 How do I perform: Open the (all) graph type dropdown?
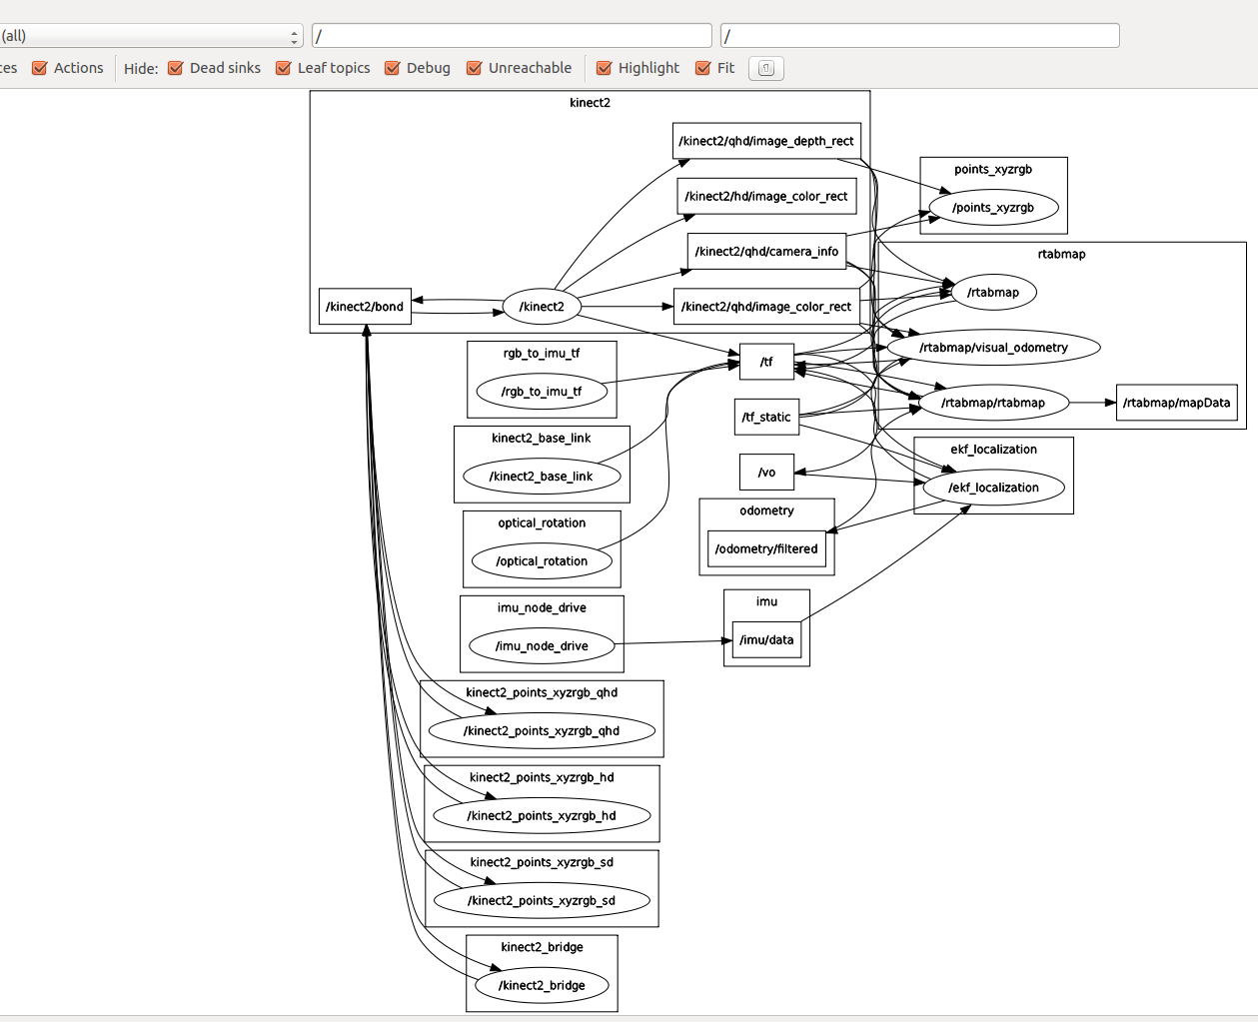[150, 36]
